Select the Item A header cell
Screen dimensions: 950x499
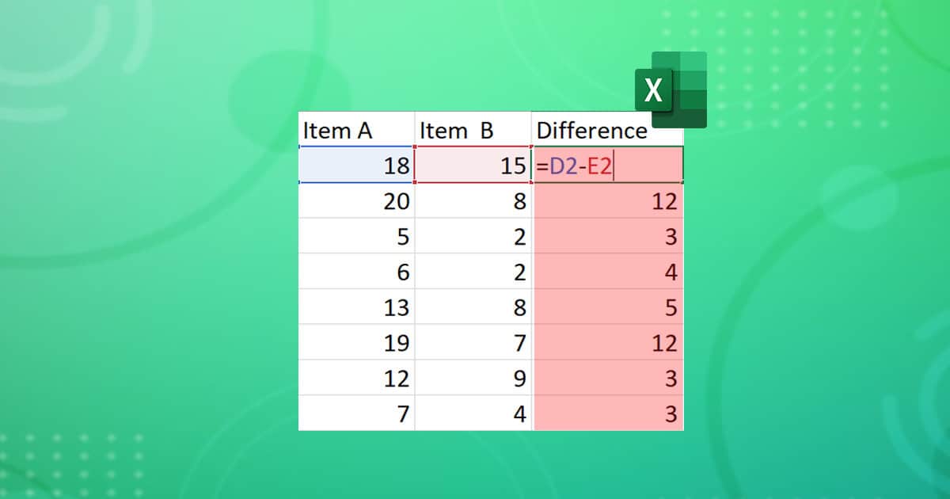(356, 131)
